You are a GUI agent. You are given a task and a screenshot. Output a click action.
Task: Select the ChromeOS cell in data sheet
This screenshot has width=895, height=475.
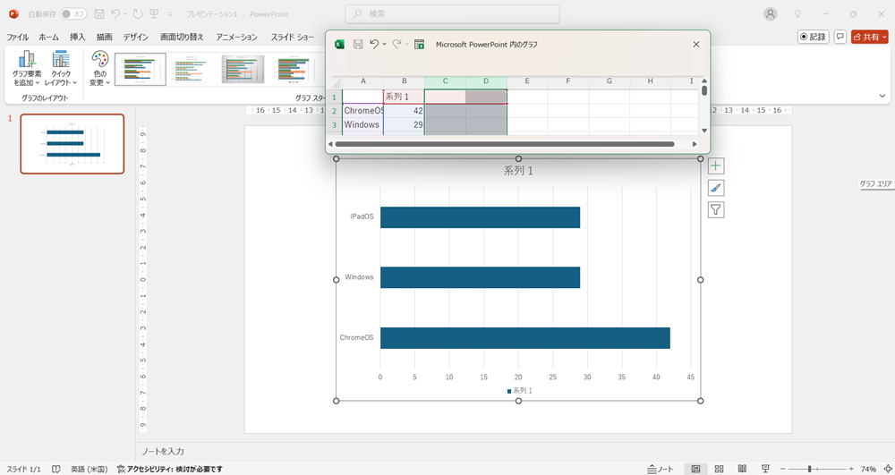pyautogui.click(x=363, y=111)
